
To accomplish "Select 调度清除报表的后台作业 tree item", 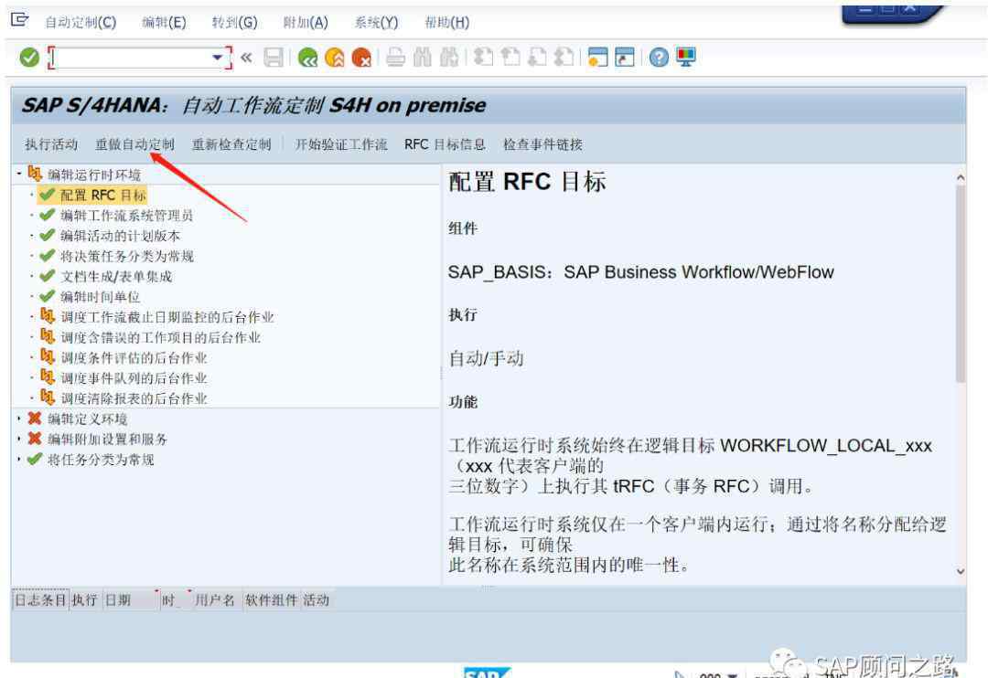I will (x=134, y=397).
